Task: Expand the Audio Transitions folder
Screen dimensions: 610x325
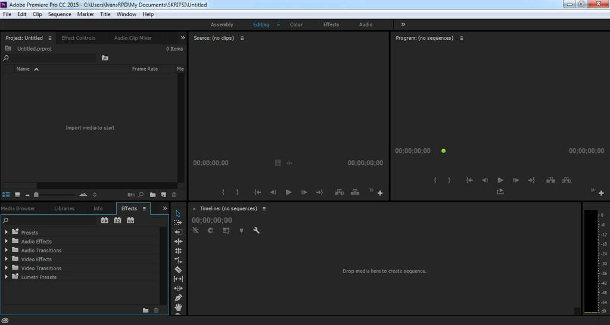Action: click(6, 250)
